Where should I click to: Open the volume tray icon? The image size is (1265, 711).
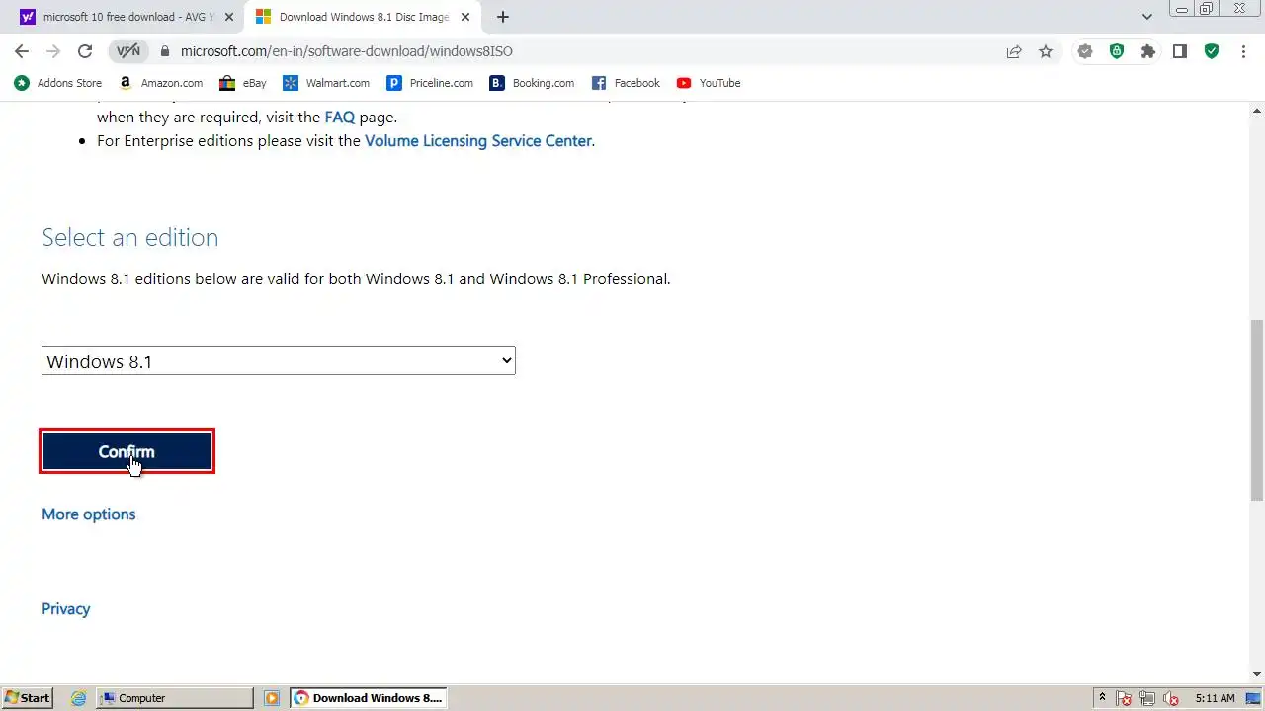click(x=1172, y=698)
